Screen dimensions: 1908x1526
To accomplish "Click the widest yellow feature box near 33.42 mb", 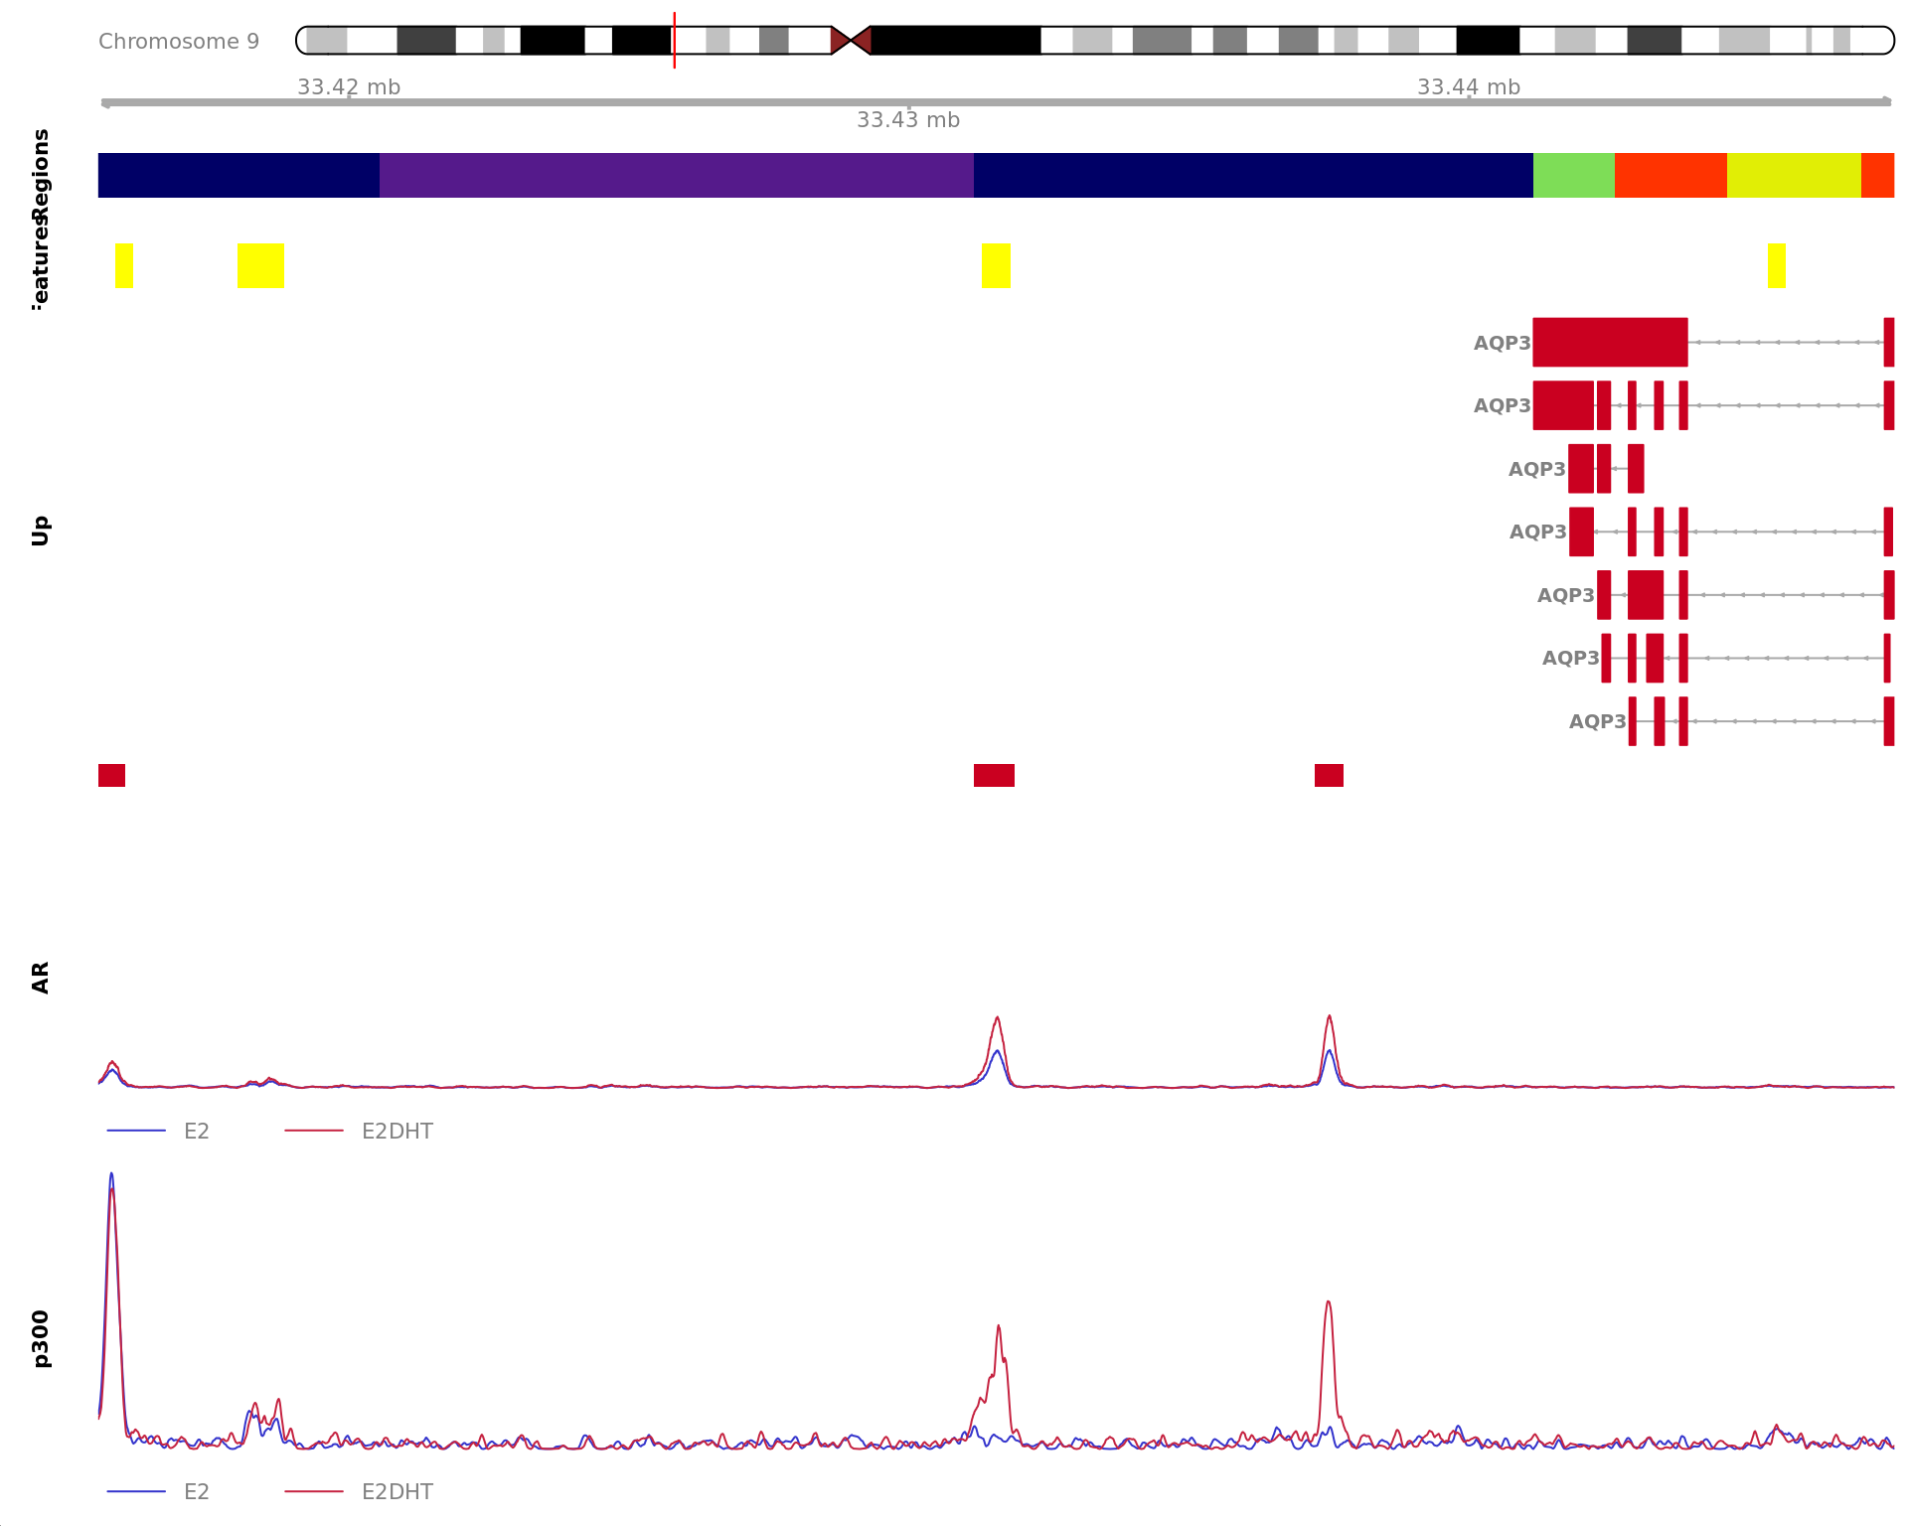I will (260, 265).
